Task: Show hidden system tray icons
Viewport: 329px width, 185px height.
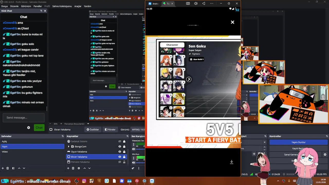Action: (278, 181)
